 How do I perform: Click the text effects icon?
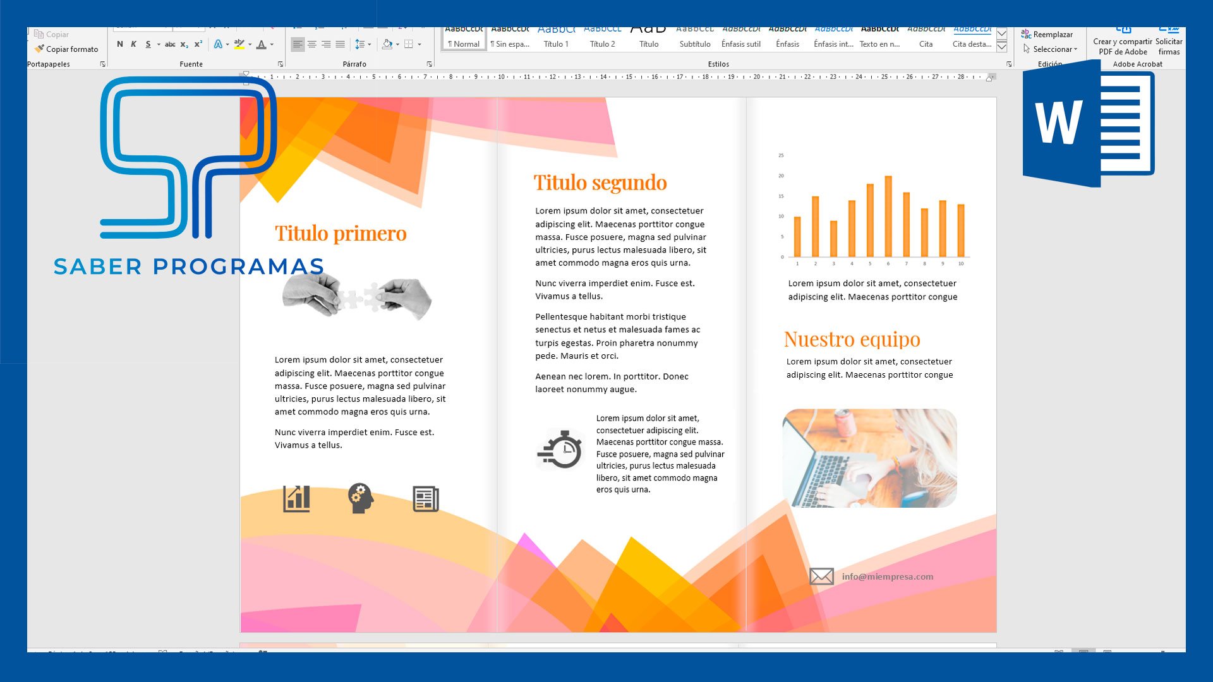click(x=218, y=44)
